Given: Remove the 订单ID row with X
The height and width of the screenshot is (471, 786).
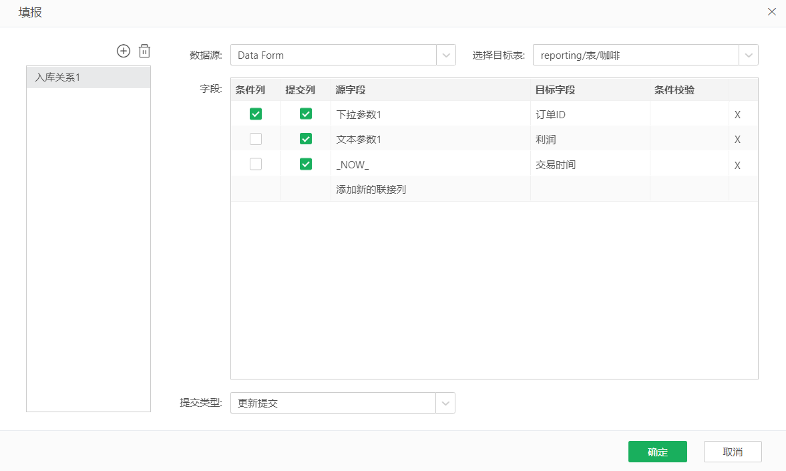Looking at the screenshot, I should point(737,115).
